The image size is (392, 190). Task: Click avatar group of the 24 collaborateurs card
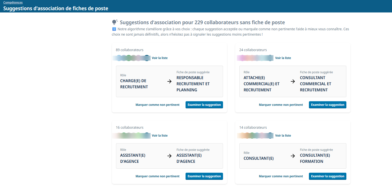coord(255,58)
